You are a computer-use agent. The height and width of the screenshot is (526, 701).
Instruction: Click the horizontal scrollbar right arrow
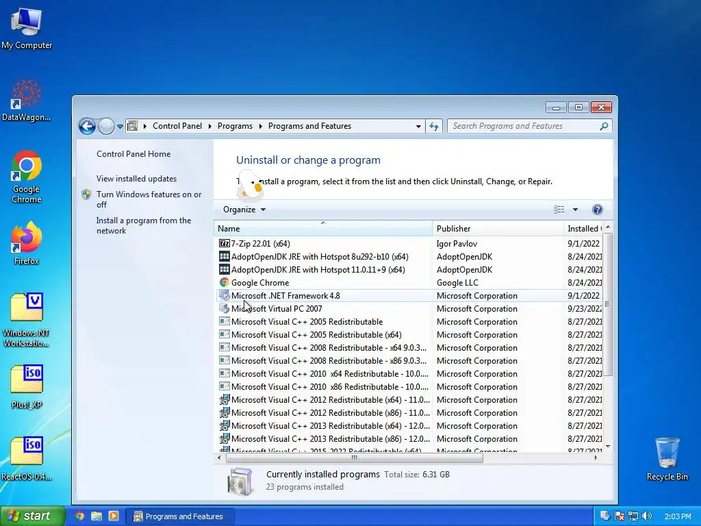tap(596, 458)
